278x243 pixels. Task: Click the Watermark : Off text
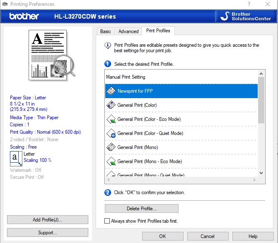click(x=26, y=170)
